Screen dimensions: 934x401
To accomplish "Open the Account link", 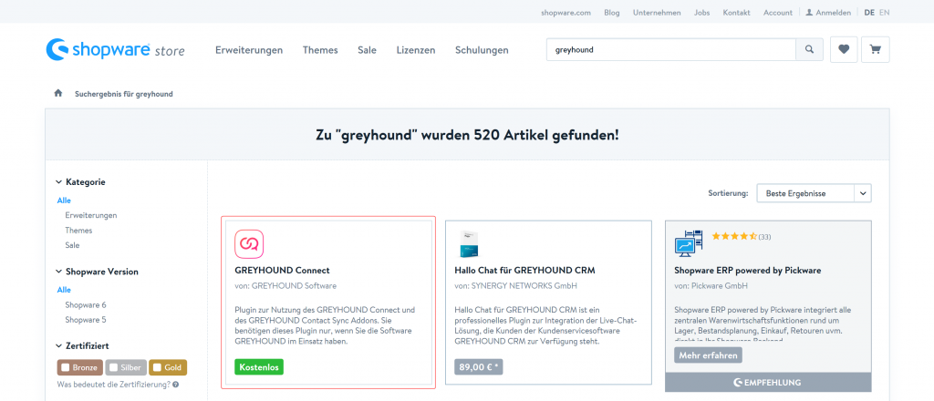I will pos(778,13).
